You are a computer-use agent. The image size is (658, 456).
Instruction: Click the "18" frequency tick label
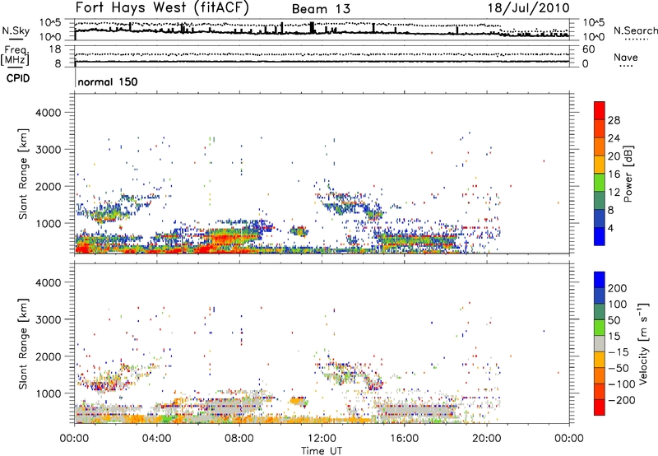tap(54, 49)
